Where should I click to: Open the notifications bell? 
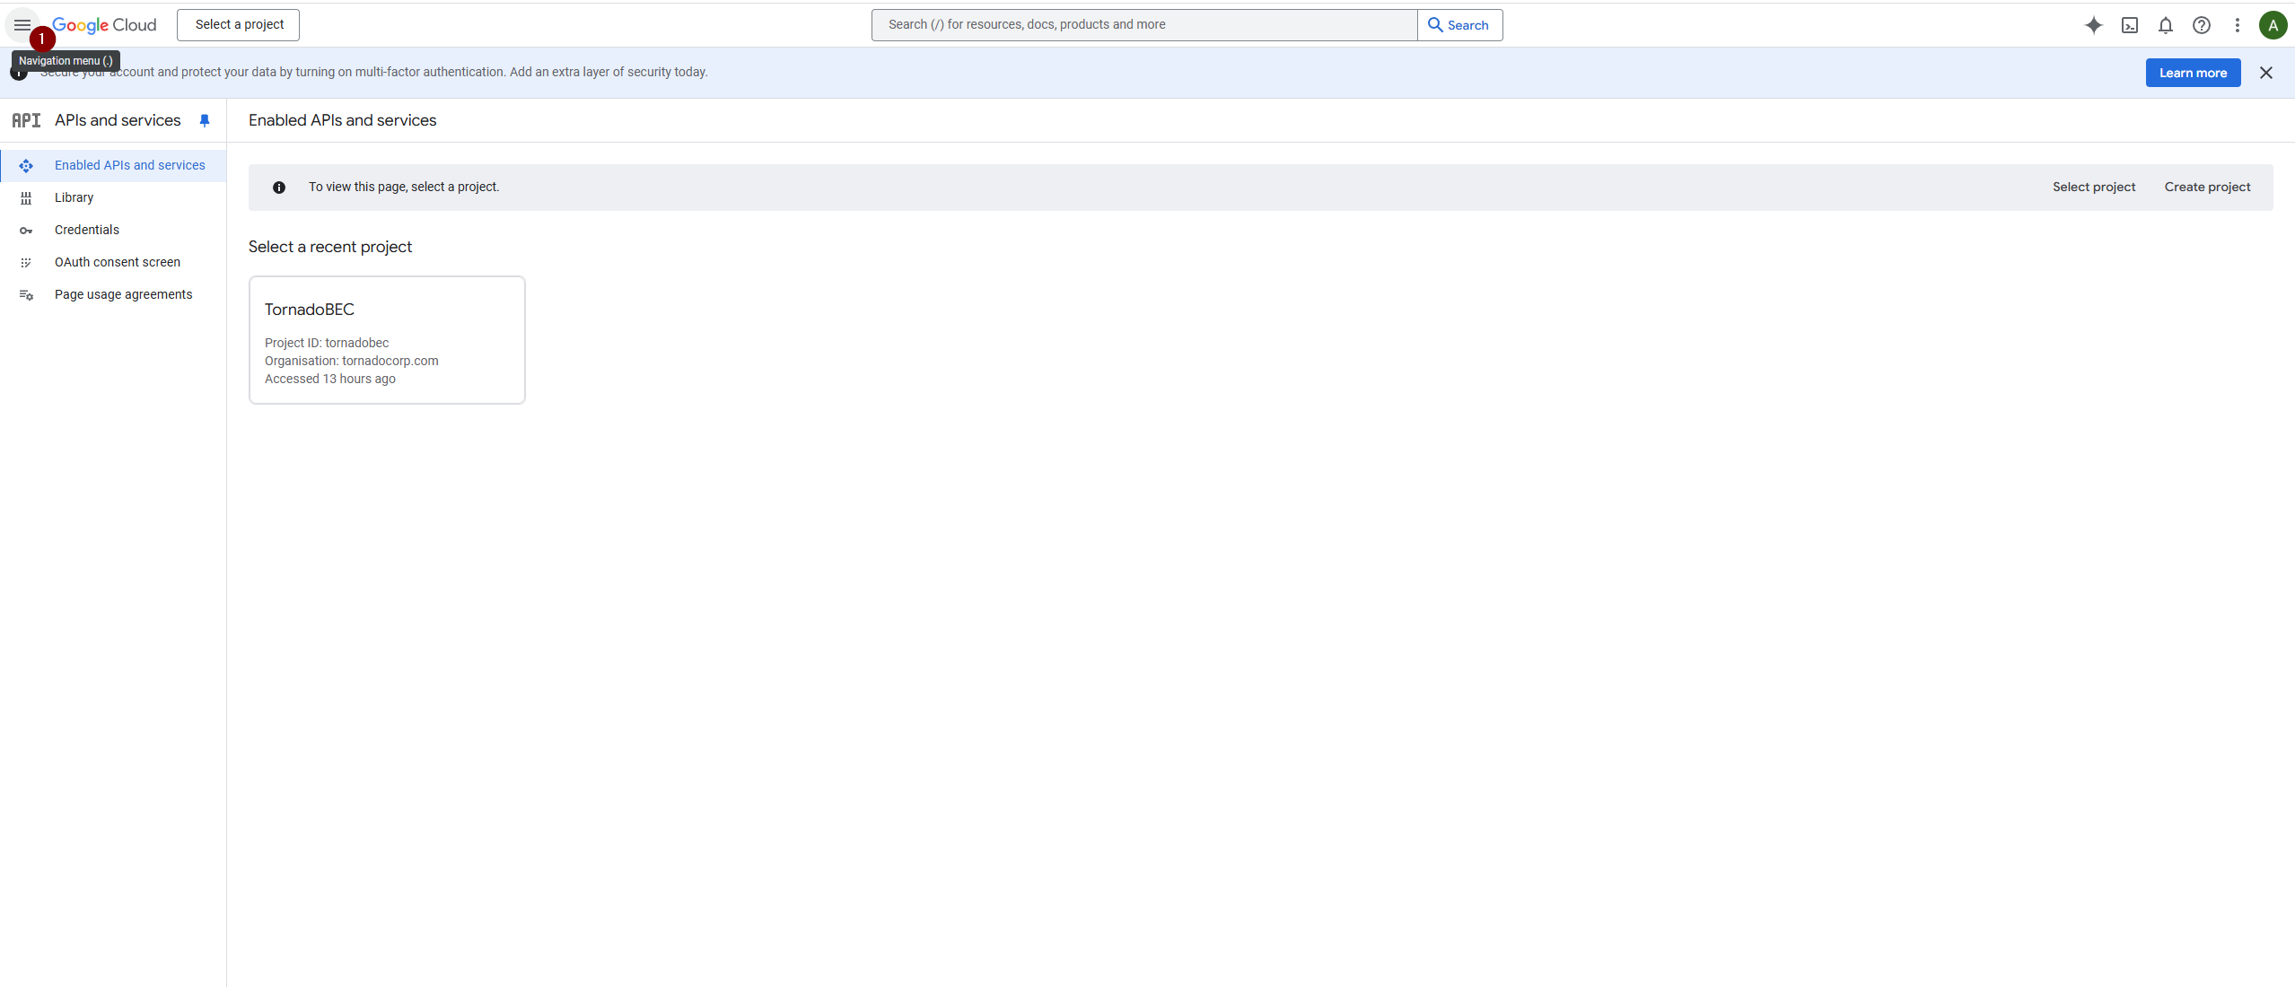click(x=2165, y=25)
